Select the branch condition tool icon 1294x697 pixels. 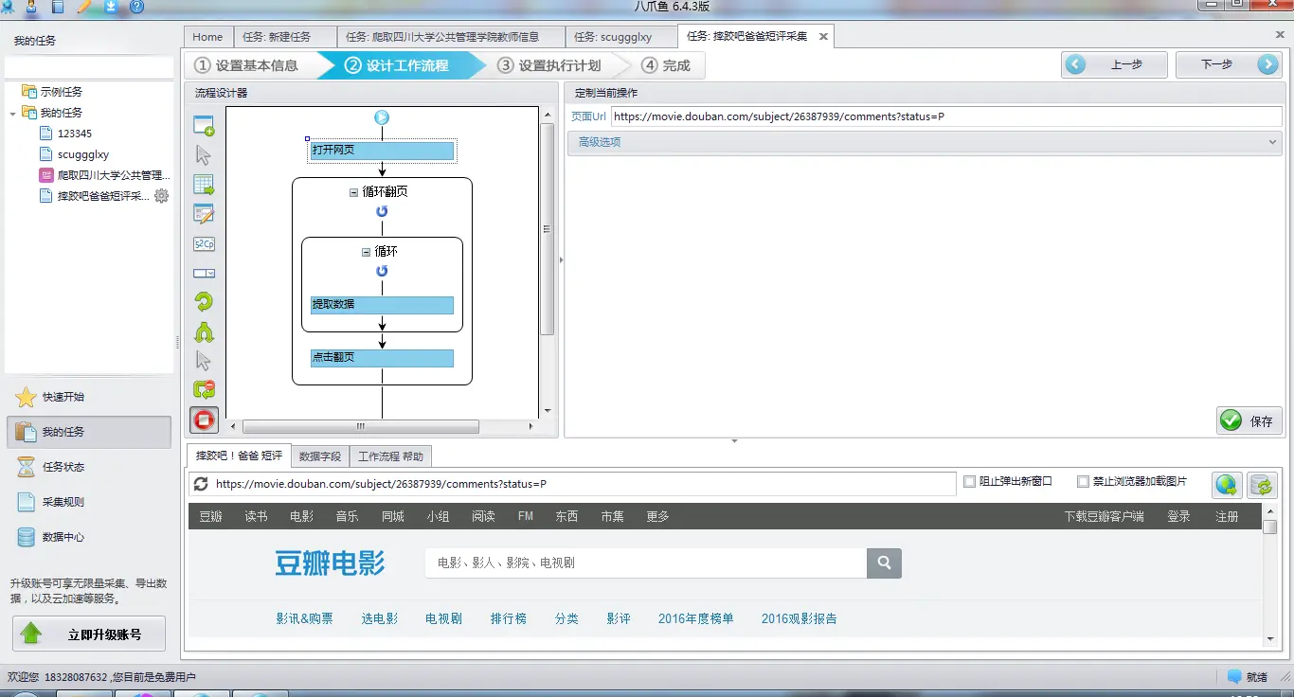pyautogui.click(x=204, y=331)
